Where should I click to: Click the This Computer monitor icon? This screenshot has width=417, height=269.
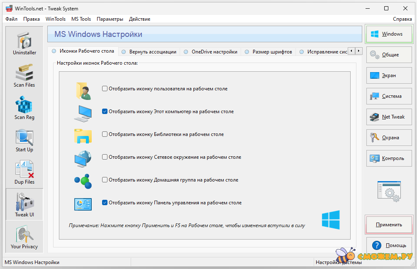pyautogui.click(x=83, y=114)
